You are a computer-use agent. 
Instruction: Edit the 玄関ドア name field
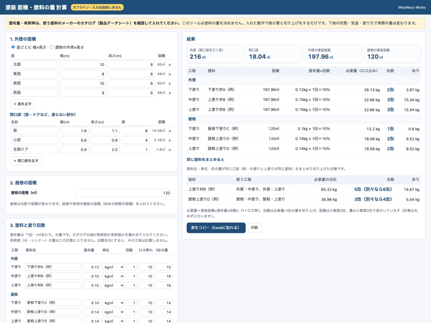coord(35,149)
